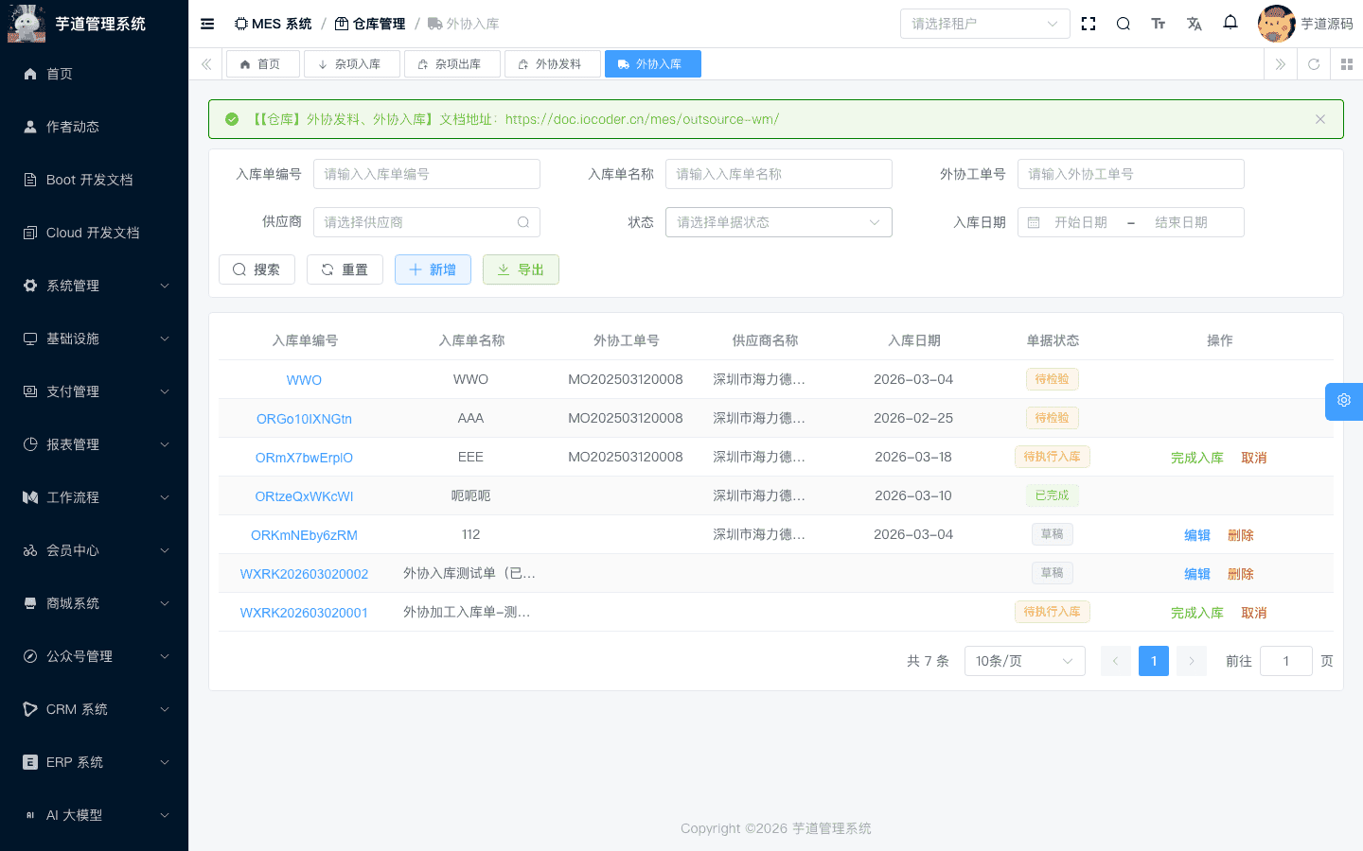The width and height of the screenshot is (1363, 851).
Task: Collapse the sidebar via hamburger icon
Action: (206, 23)
